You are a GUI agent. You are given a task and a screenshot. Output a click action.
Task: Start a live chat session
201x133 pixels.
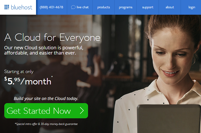[x=80, y=7]
